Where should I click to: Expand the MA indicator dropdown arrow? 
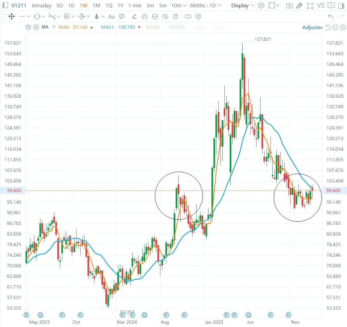[54, 27]
